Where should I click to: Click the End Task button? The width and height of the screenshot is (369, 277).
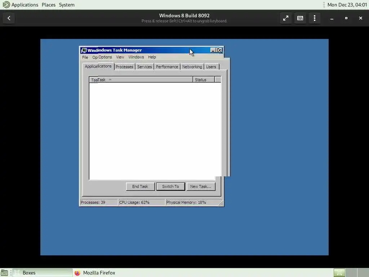140,186
